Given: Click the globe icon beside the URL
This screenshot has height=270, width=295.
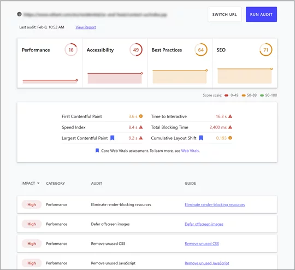Looking at the screenshot, I should 19,14.
